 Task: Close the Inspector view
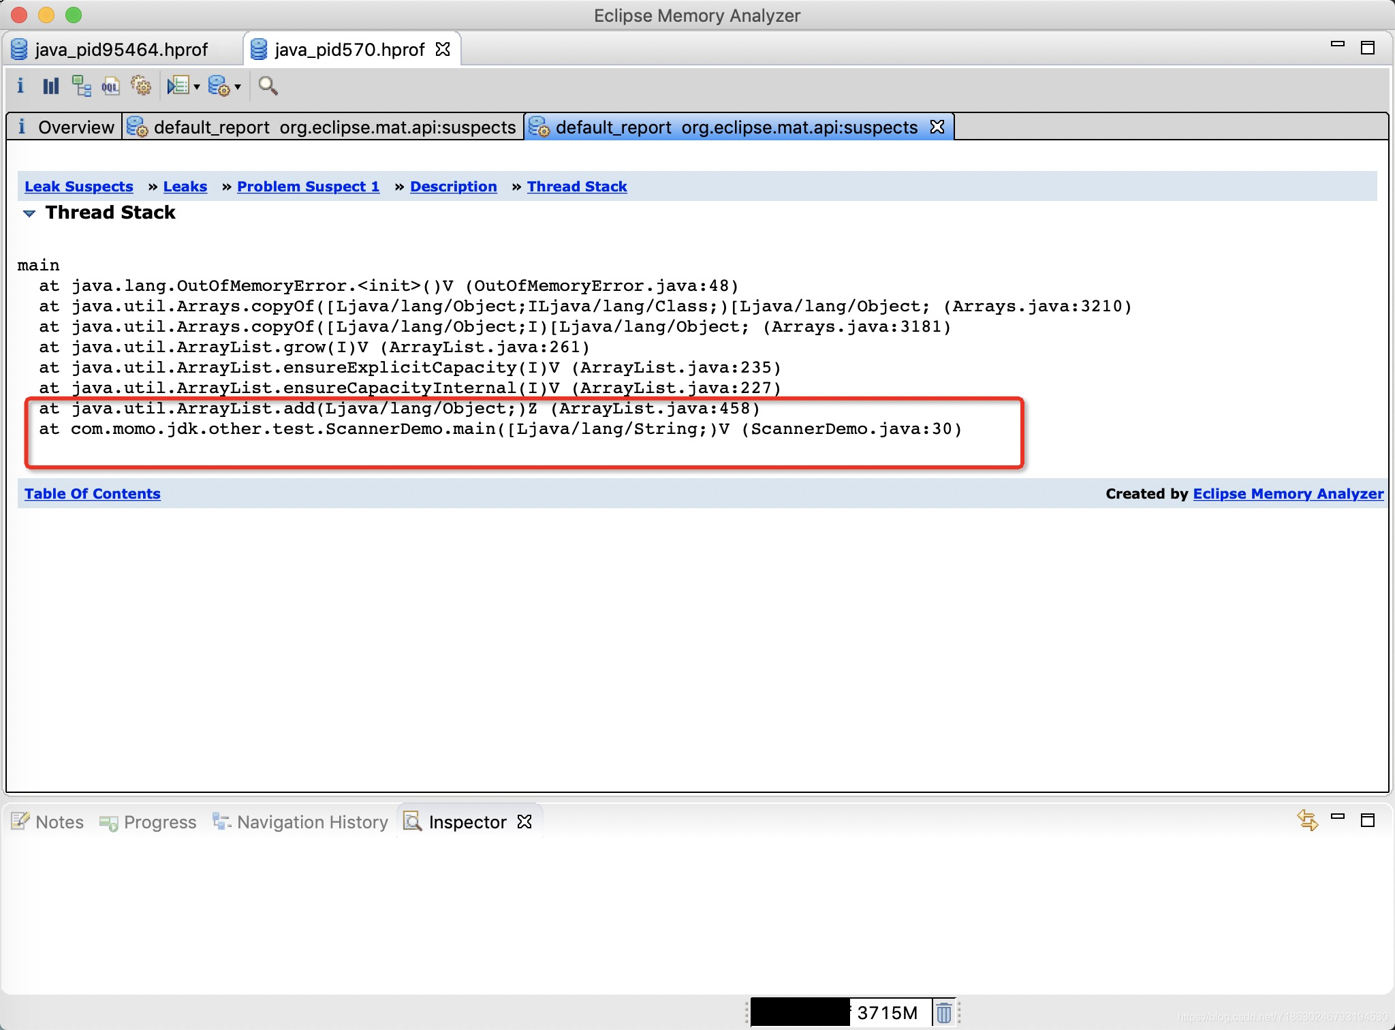[524, 822]
